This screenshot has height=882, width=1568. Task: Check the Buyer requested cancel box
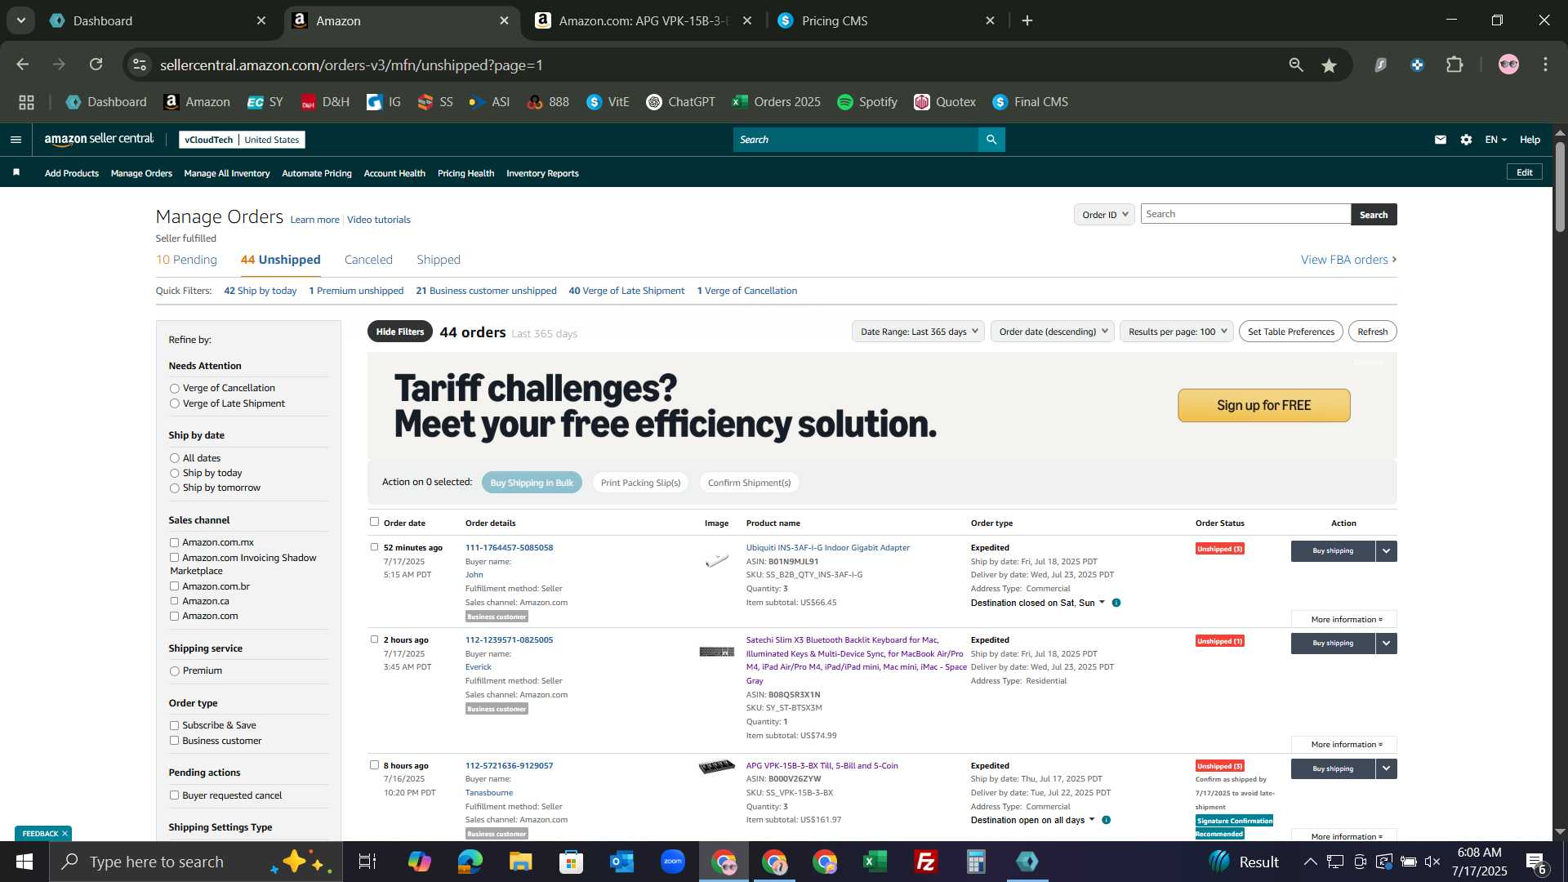(174, 795)
